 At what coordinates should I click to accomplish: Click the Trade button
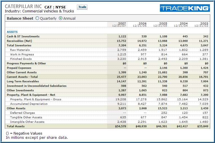point(82,7)
